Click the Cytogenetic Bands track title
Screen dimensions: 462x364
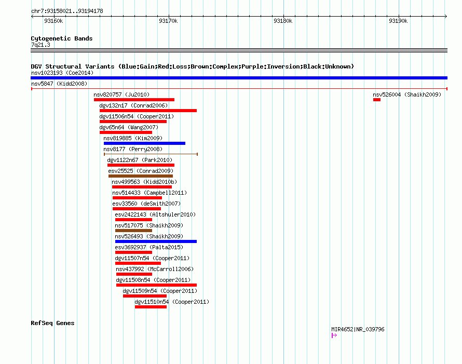[62, 38]
